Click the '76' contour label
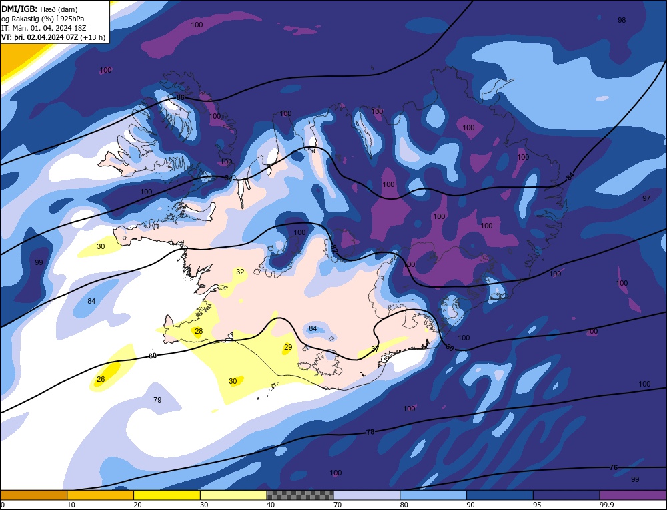Image resolution: width=667 pixels, height=510 pixels. point(613,467)
